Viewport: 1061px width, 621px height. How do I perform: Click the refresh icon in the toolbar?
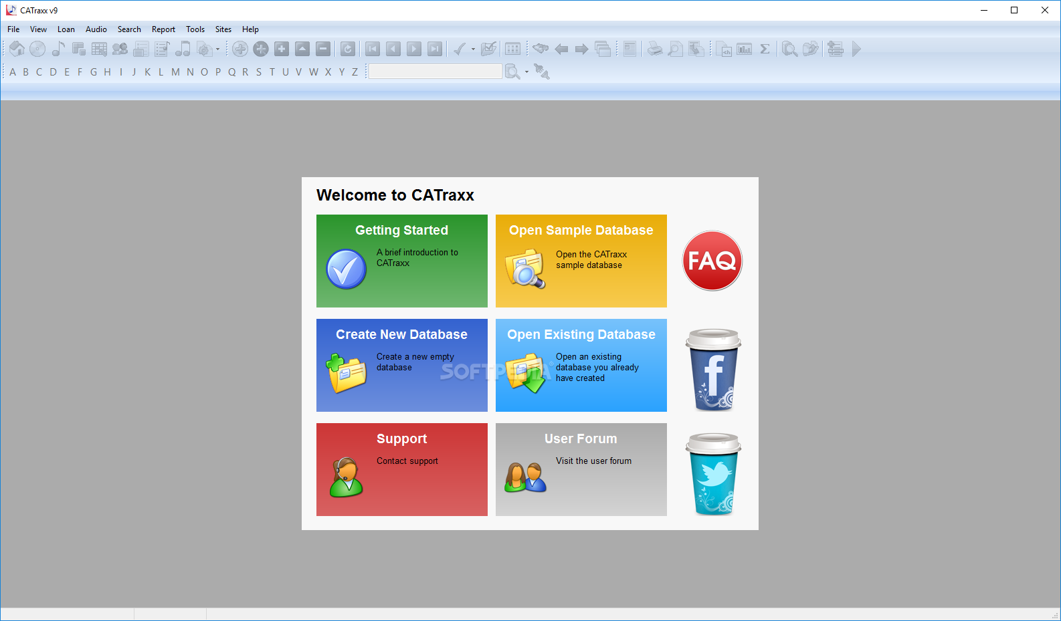coord(348,49)
